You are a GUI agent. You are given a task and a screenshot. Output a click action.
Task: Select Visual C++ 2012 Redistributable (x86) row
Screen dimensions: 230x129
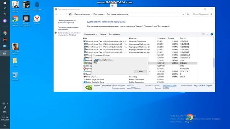tap(140, 47)
